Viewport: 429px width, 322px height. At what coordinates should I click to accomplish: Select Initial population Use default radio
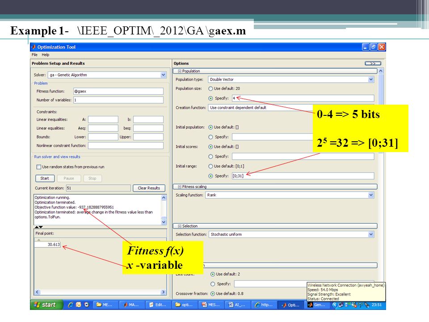(210, 127)
